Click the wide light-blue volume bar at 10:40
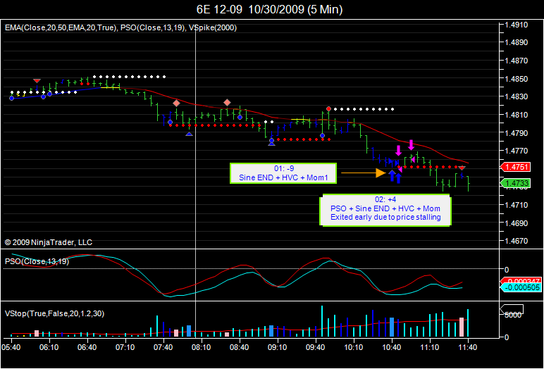Viewport: 544px width, 369px height. pos(392,327)
